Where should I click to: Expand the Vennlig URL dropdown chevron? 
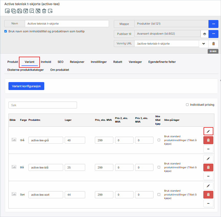(x=204, y=44)
